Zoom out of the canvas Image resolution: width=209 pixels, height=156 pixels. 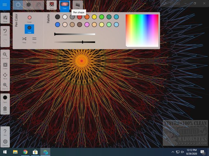point(5,55)
